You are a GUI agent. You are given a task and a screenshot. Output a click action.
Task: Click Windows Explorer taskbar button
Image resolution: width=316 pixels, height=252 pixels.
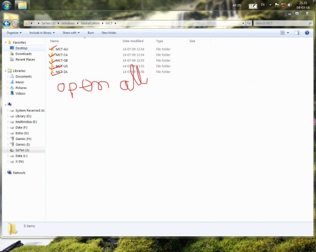(x=22, y=5)
